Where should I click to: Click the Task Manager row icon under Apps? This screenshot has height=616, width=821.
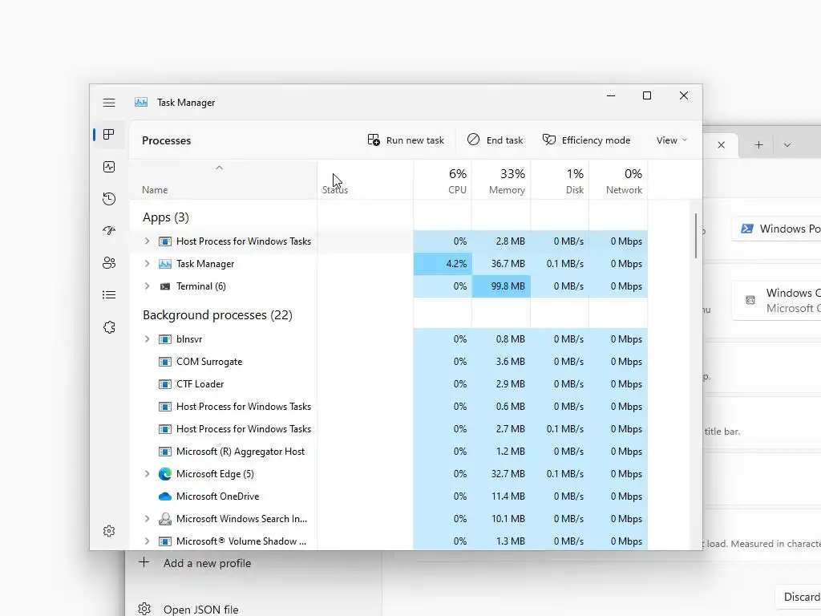(165, 264)
